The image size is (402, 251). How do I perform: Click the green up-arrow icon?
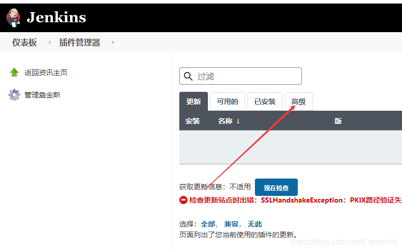(x=14, y=72)
